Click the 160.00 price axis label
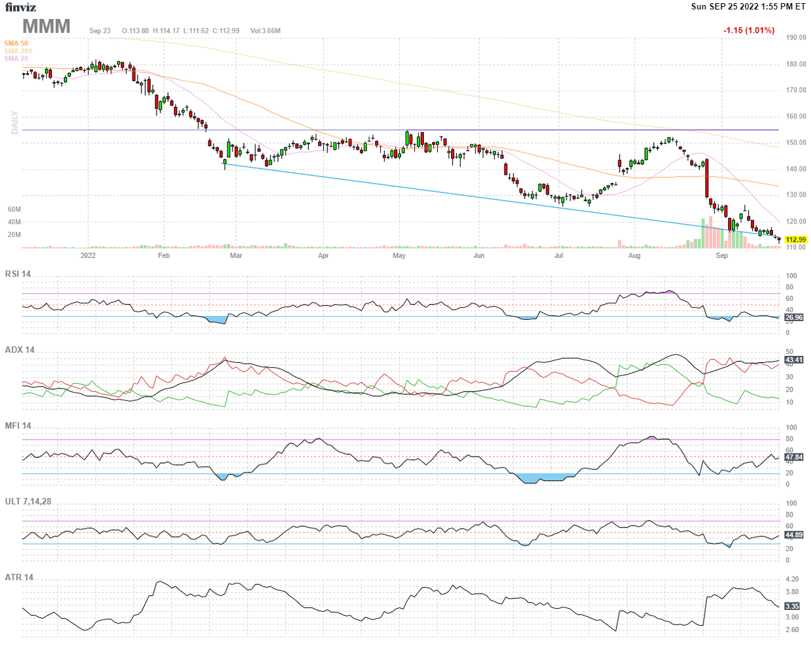Screen dimensions: 811x646 (x=796, y=117)
